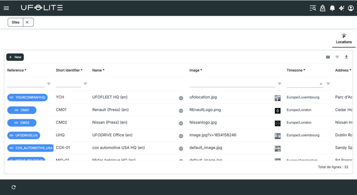Open filter options for Reference column
This screenshot has height=195, width=357.
click(49, 84)
